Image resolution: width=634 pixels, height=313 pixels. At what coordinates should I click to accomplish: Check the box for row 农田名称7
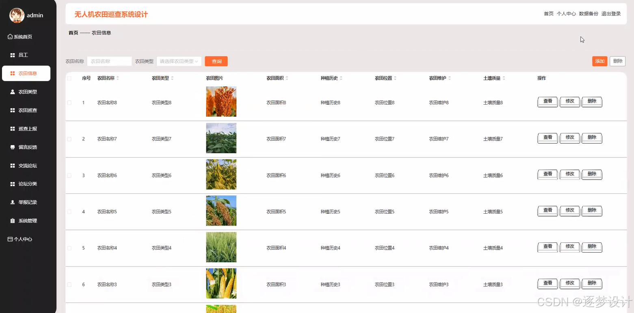pos(69,139)
